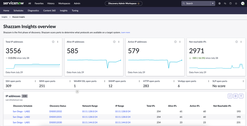Open VmApp open ports options menu
247x126 pixels.
pos(208,81)
